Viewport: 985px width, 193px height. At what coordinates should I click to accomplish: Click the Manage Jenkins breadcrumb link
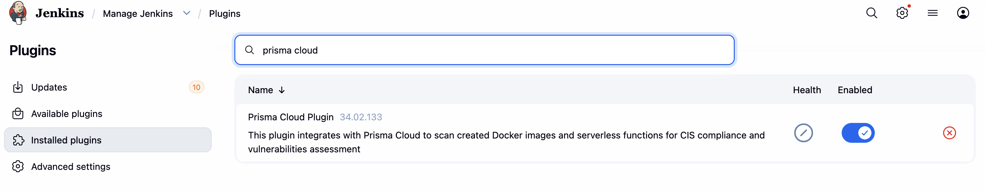point(138,14)
